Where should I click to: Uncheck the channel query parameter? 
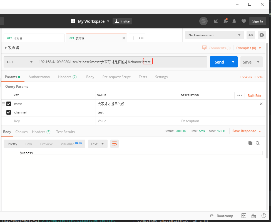pyautogui.click(x=8, y=112)
